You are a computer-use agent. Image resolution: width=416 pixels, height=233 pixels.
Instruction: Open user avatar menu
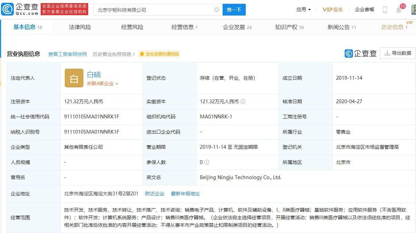pyautogui.click(x=413, y=10)
